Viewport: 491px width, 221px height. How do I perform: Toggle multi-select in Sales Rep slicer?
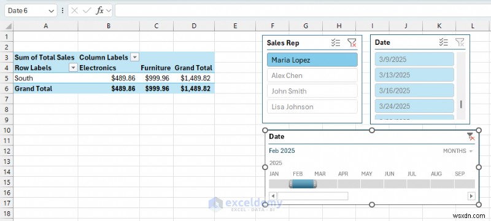(336, 43)
